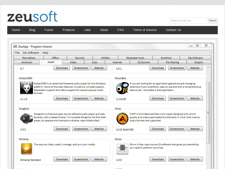The width and height of the screenshot is (225, 169).
Task: Switch to the Text editors tab
Action: click(x=29, y=58)
